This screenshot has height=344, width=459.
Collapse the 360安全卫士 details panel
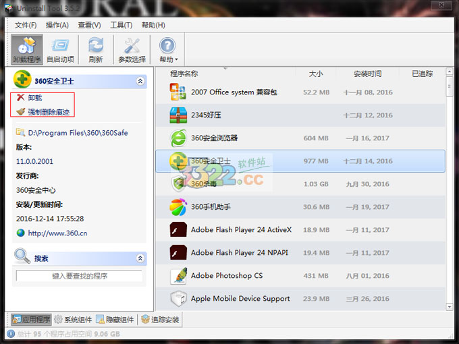[140, 81]
